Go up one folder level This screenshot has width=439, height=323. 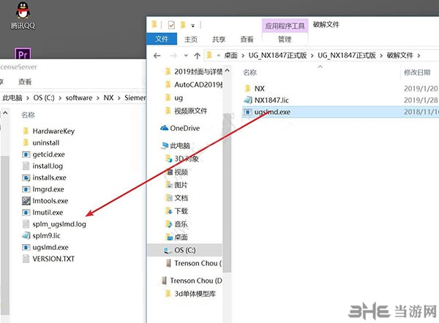click(197, 56)
